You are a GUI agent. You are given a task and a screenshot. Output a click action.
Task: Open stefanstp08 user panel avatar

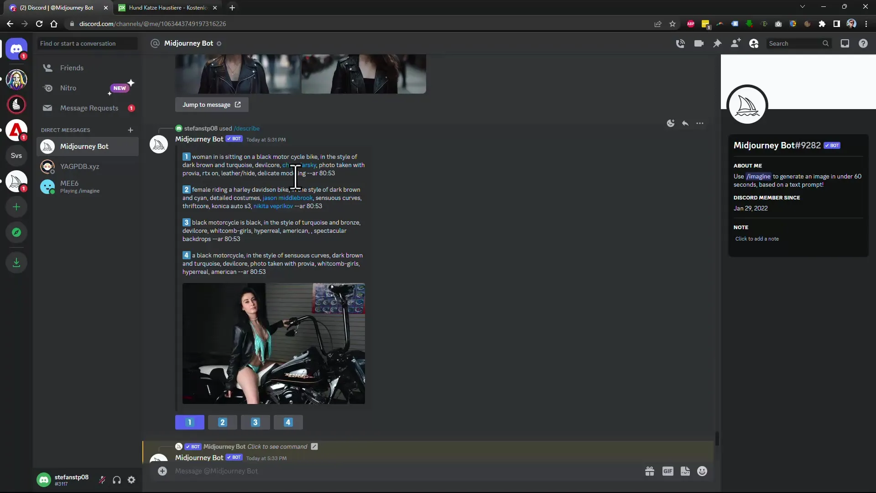[x=44, y=480]
